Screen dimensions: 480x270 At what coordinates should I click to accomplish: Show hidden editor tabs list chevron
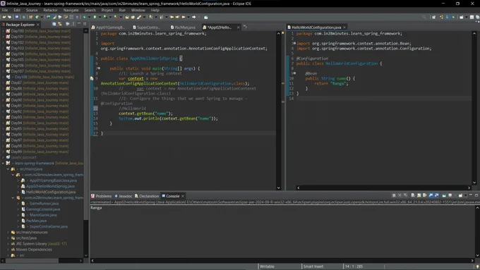click(x=245, y=27)
